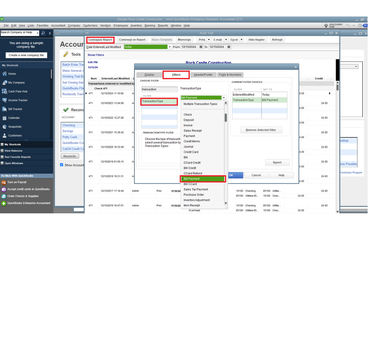
Task: Choose Invoice in transaction type list
Action: (188, 125)
